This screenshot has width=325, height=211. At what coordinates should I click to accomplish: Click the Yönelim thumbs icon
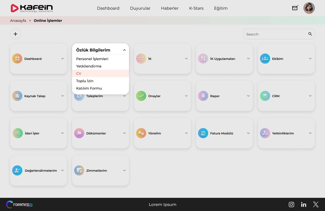pyautogui.click(x=141, y=133)
